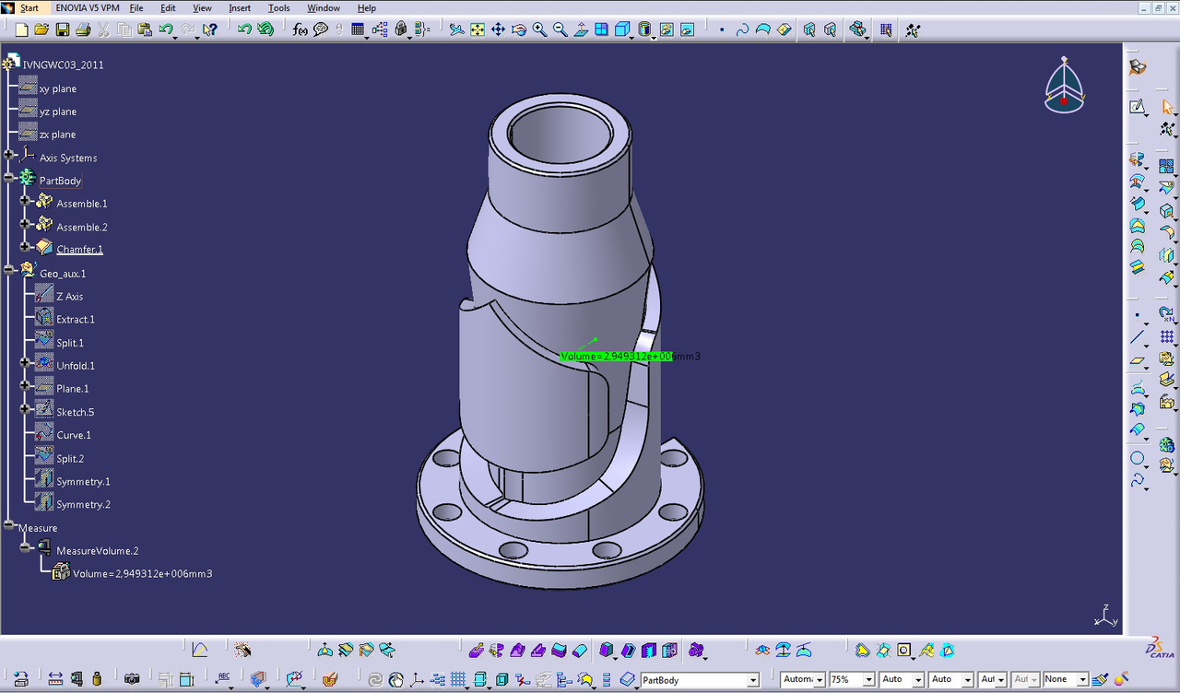
Task: Expand the Assemble.1 node
Action: (25, 200)
